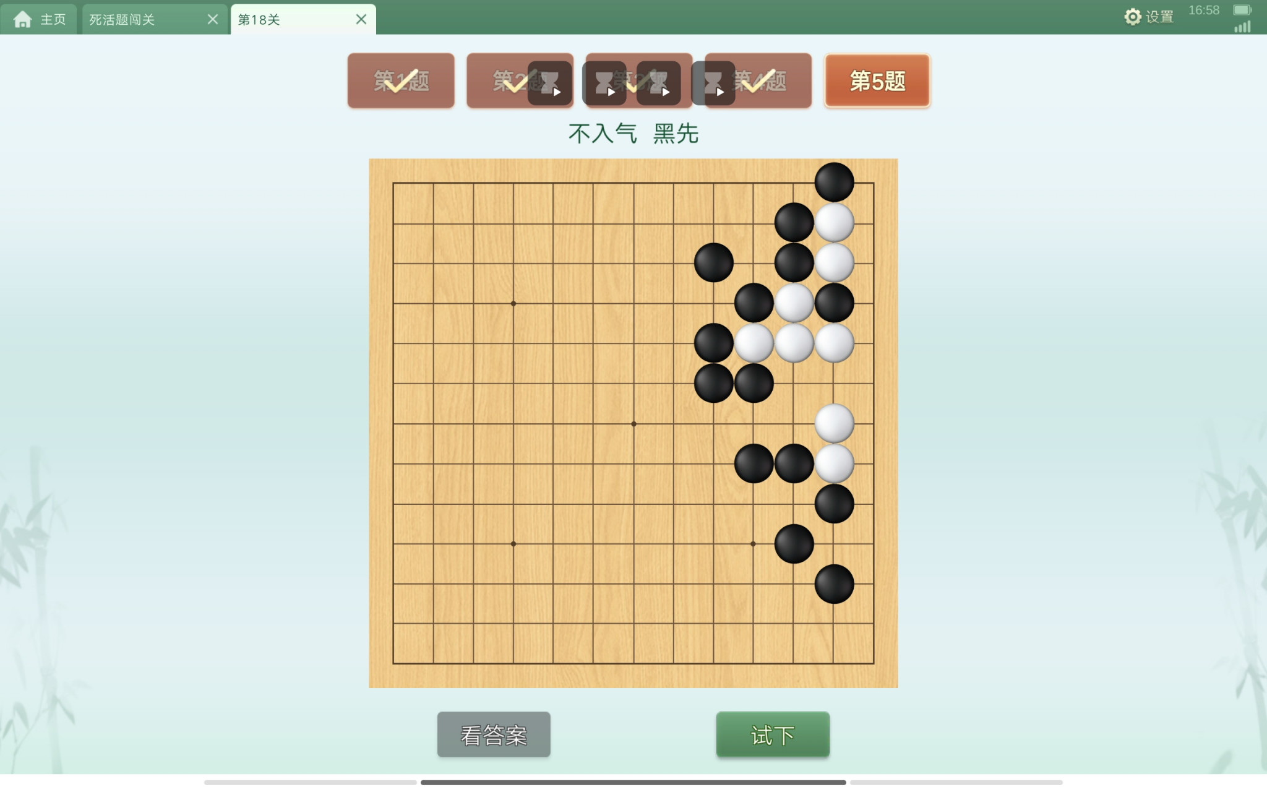
Task: Click the clock showing 16:58
Action: [x=1203, y=11]
